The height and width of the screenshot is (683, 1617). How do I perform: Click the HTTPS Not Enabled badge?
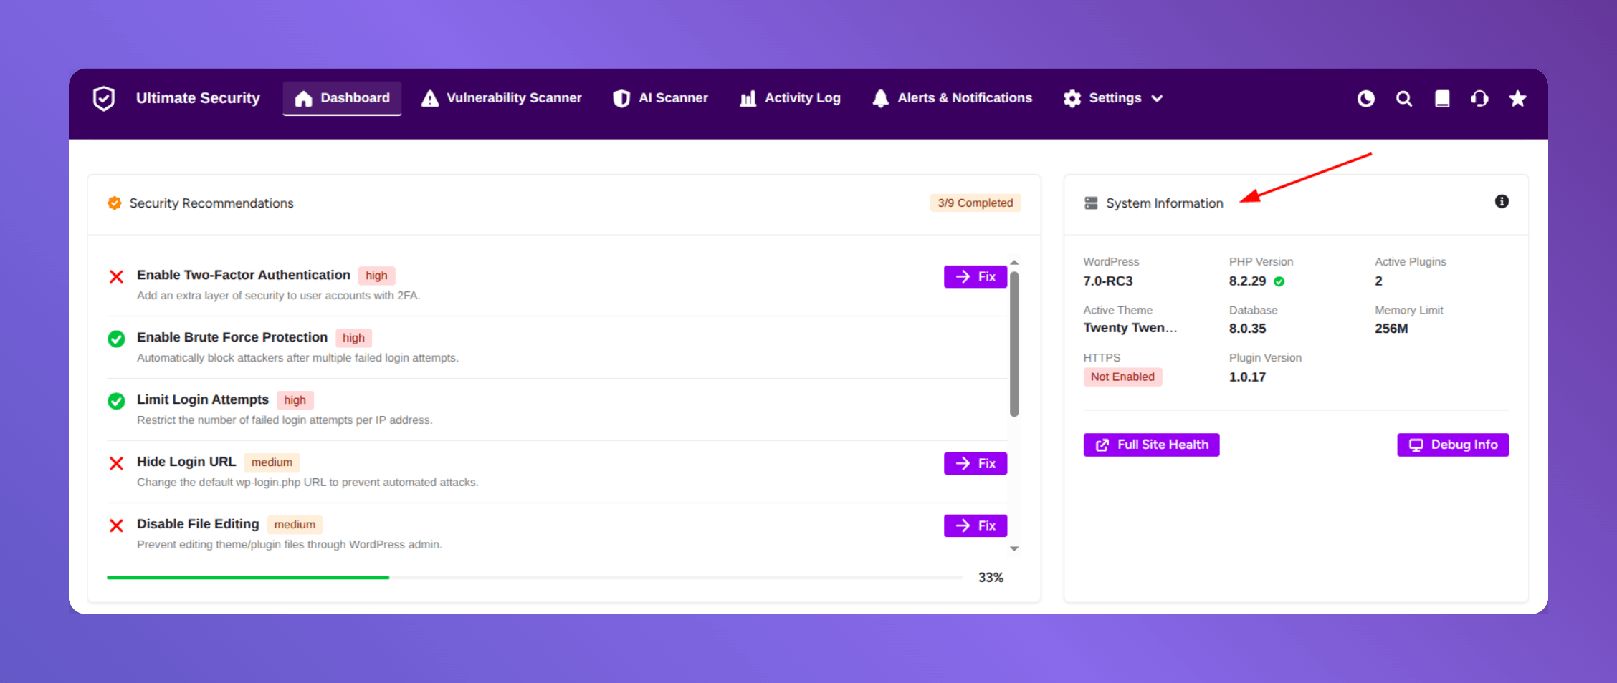(1122, 377)
